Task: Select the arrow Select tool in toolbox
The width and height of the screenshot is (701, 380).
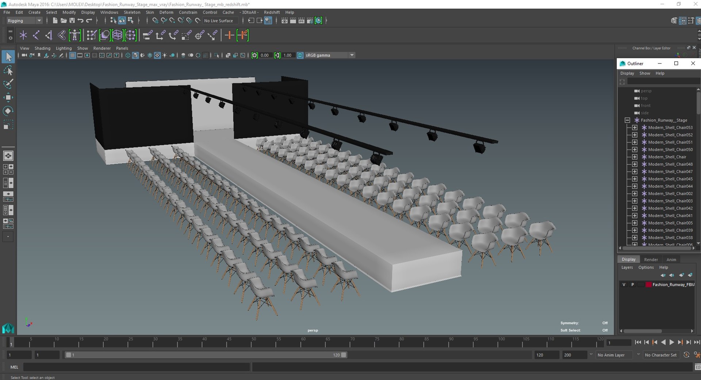Action: (x=8, y=57)
